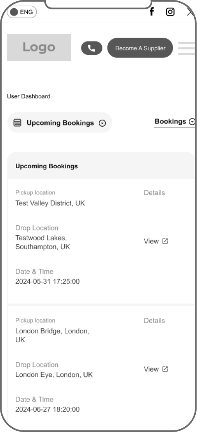The image size is (197, 432).
Task: Click the Logo image
Action: [x=39, y=47]
